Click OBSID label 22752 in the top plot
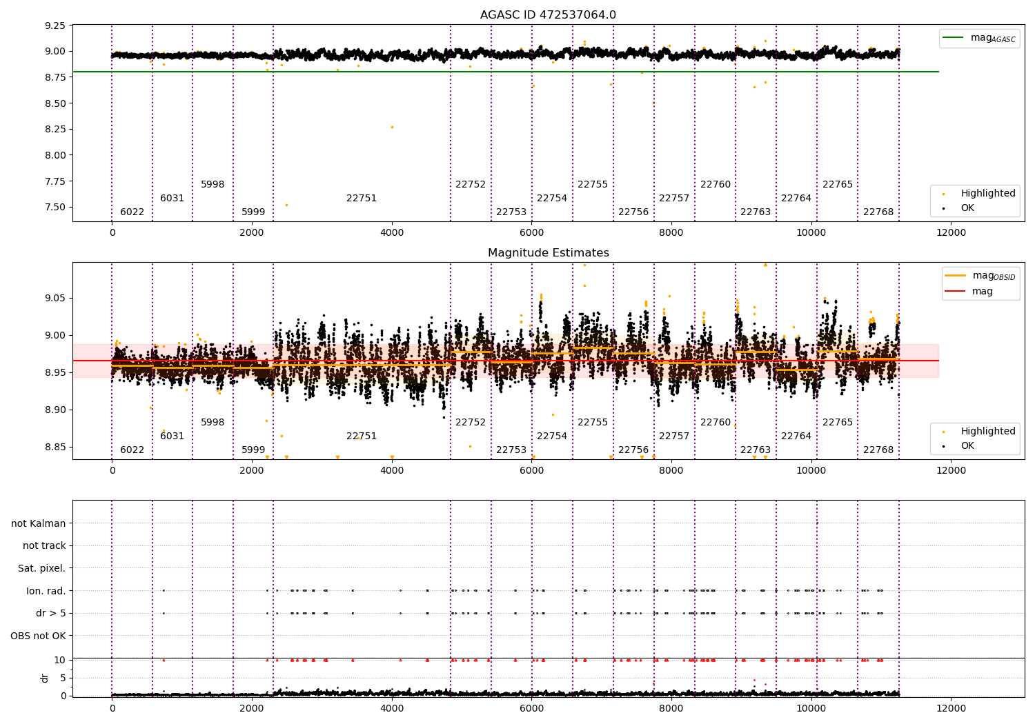1035x724 pixels. click(471, 185)
